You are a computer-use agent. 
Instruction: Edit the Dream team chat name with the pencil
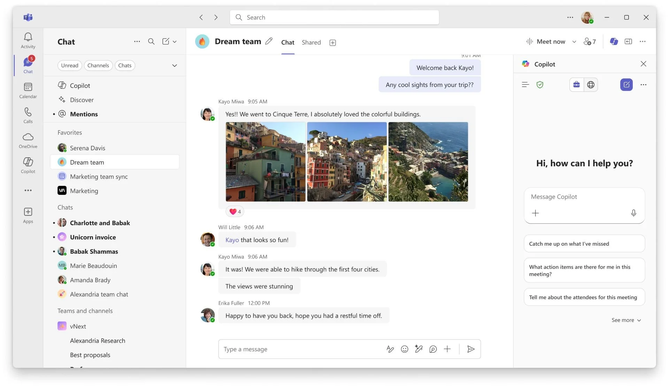click(x=269, y=41)
